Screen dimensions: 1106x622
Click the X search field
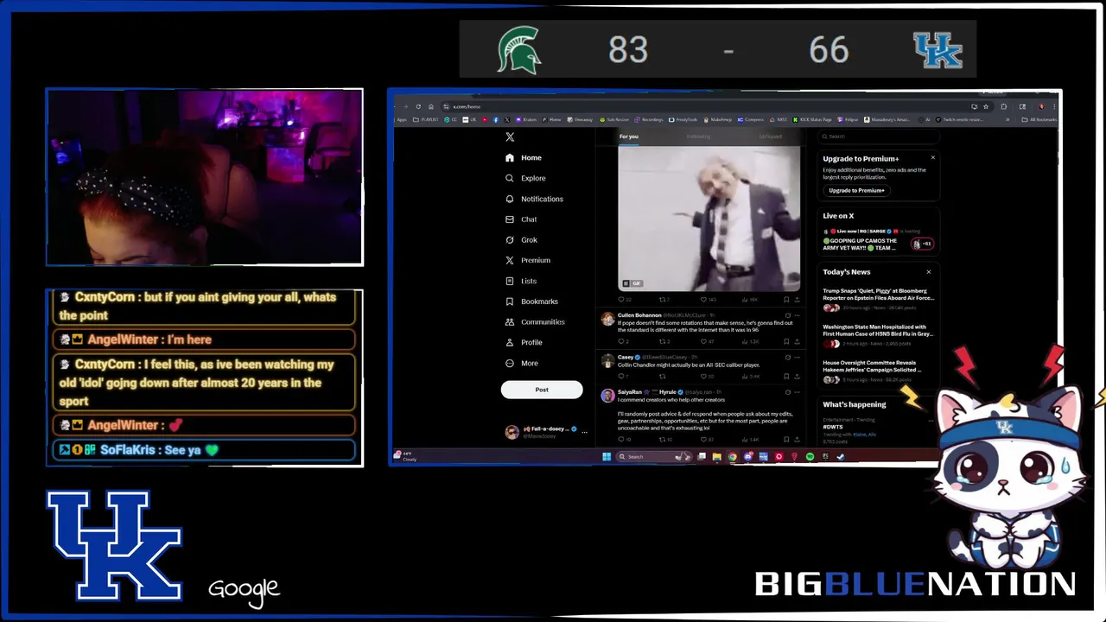pyautogui.click(x=880, y=136)
